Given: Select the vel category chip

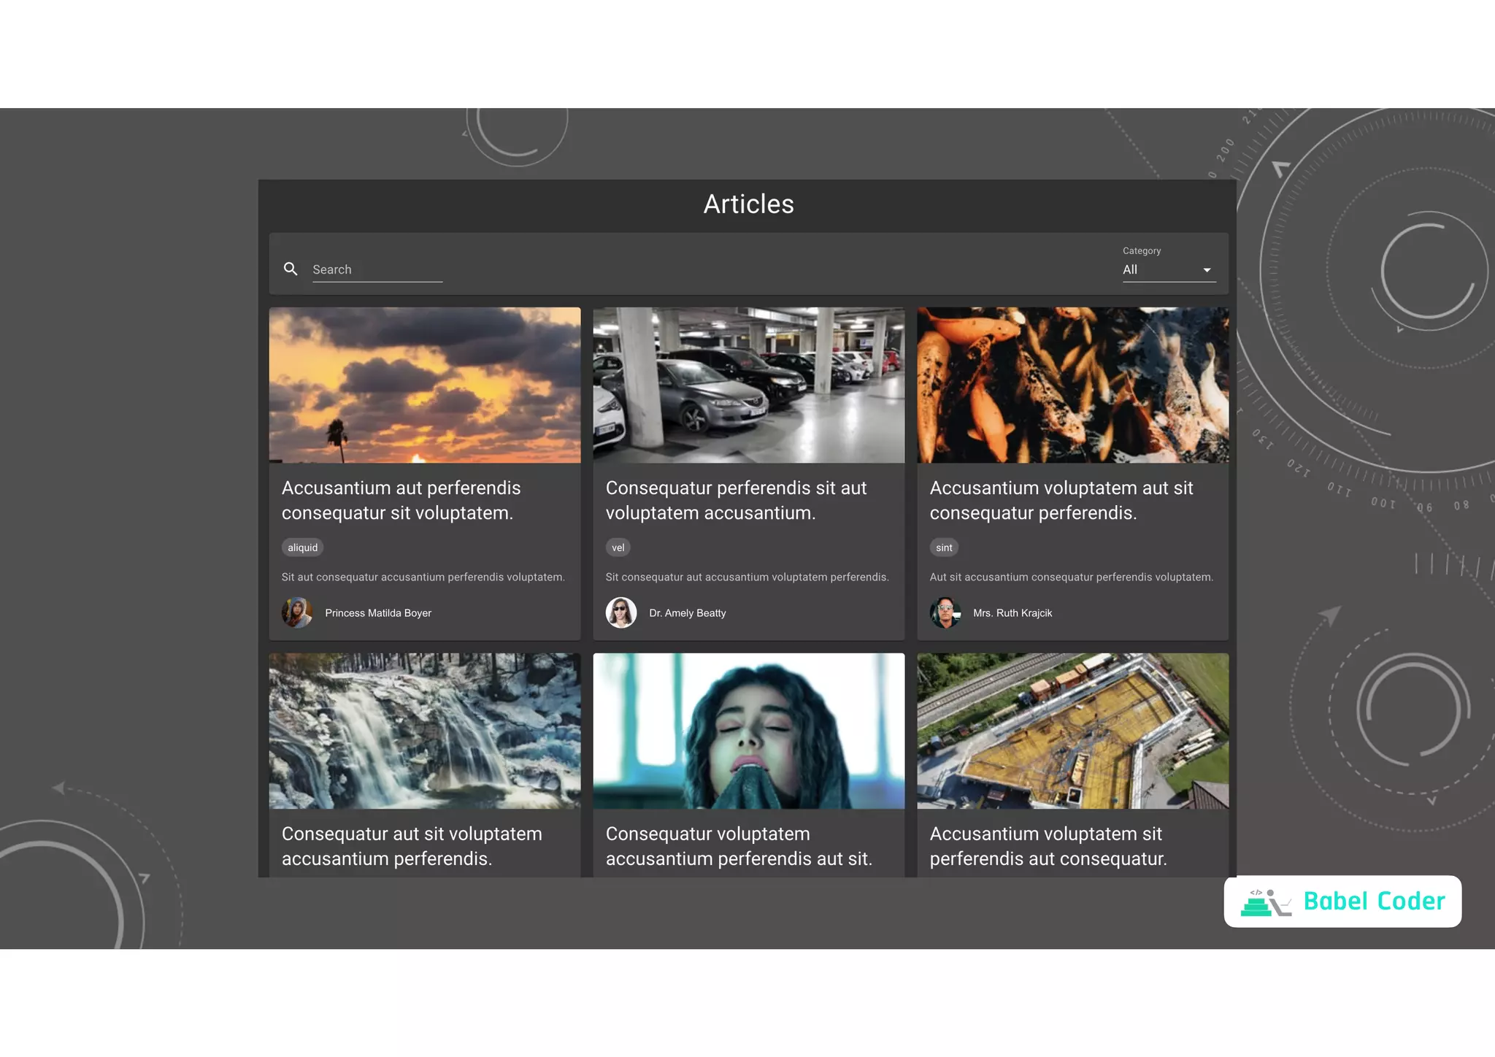Looking at the screenshot, I should (618, 547).
